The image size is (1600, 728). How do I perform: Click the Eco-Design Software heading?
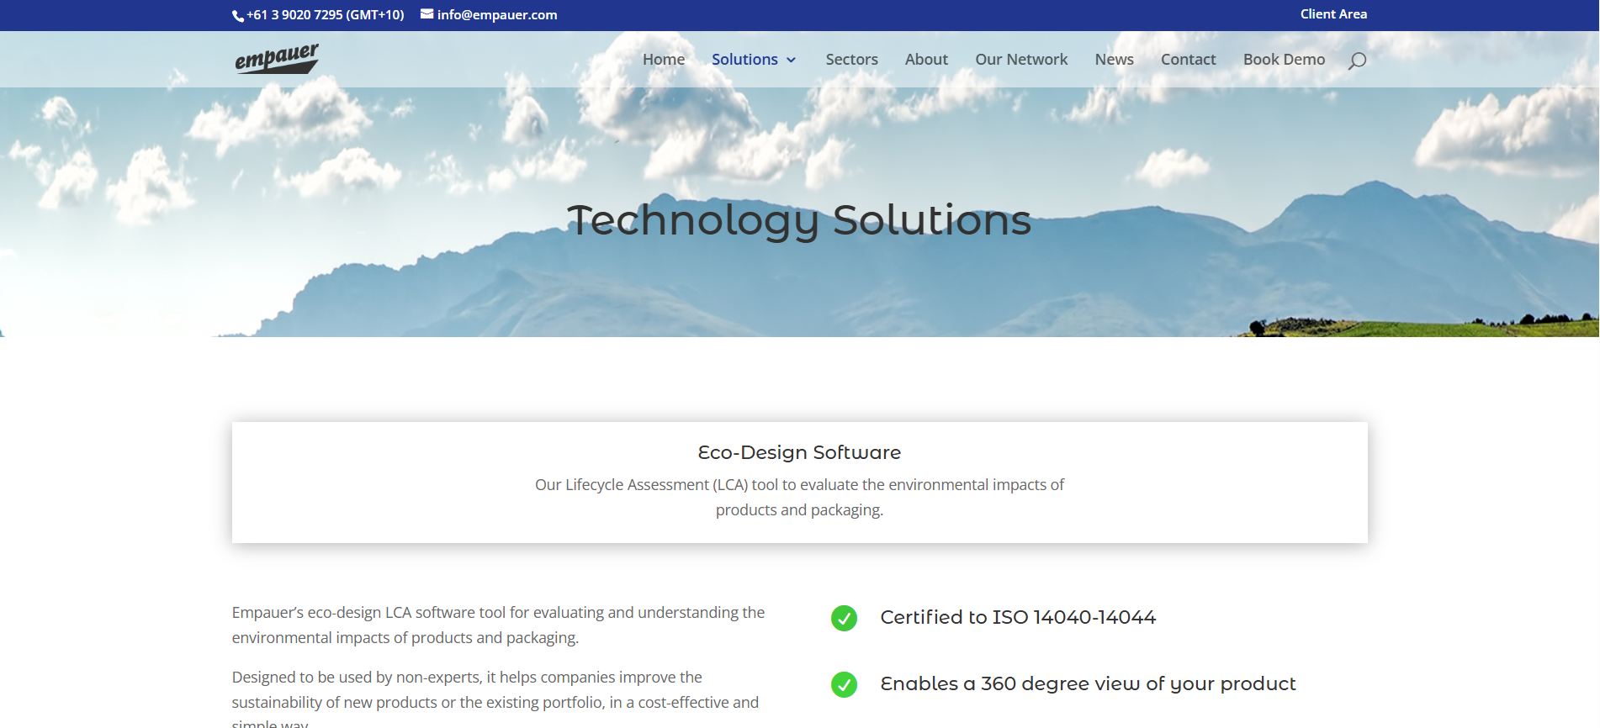coord(799,452)
